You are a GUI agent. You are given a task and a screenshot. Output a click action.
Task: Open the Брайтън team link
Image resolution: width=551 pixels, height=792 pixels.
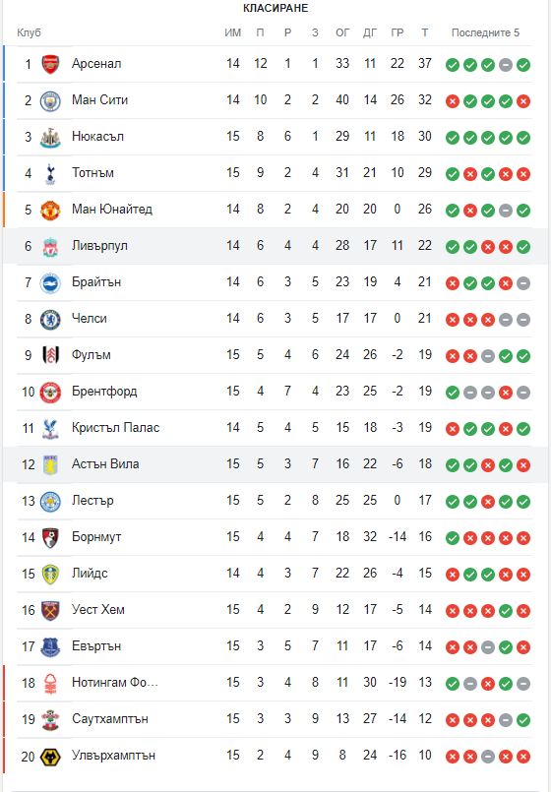coord(96,281)
